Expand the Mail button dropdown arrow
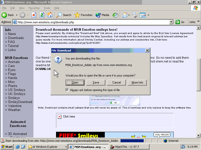 coord(129,15)
